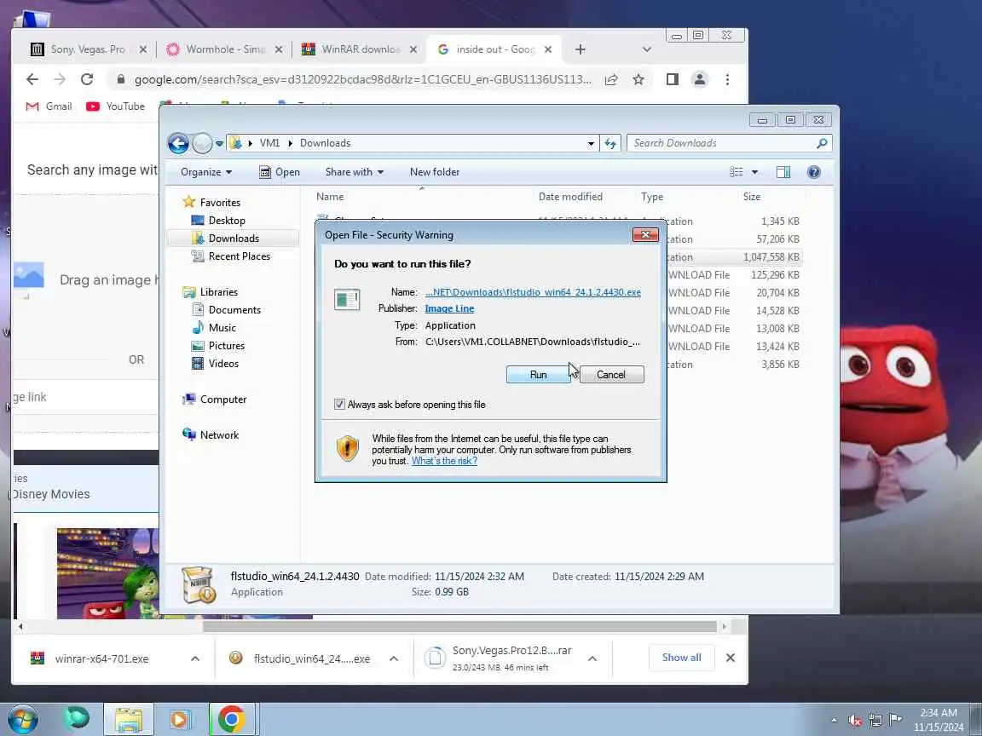Open the Organize menu
Image resolution: width=982 pixels, height=736 pixels.
(206, 172)
